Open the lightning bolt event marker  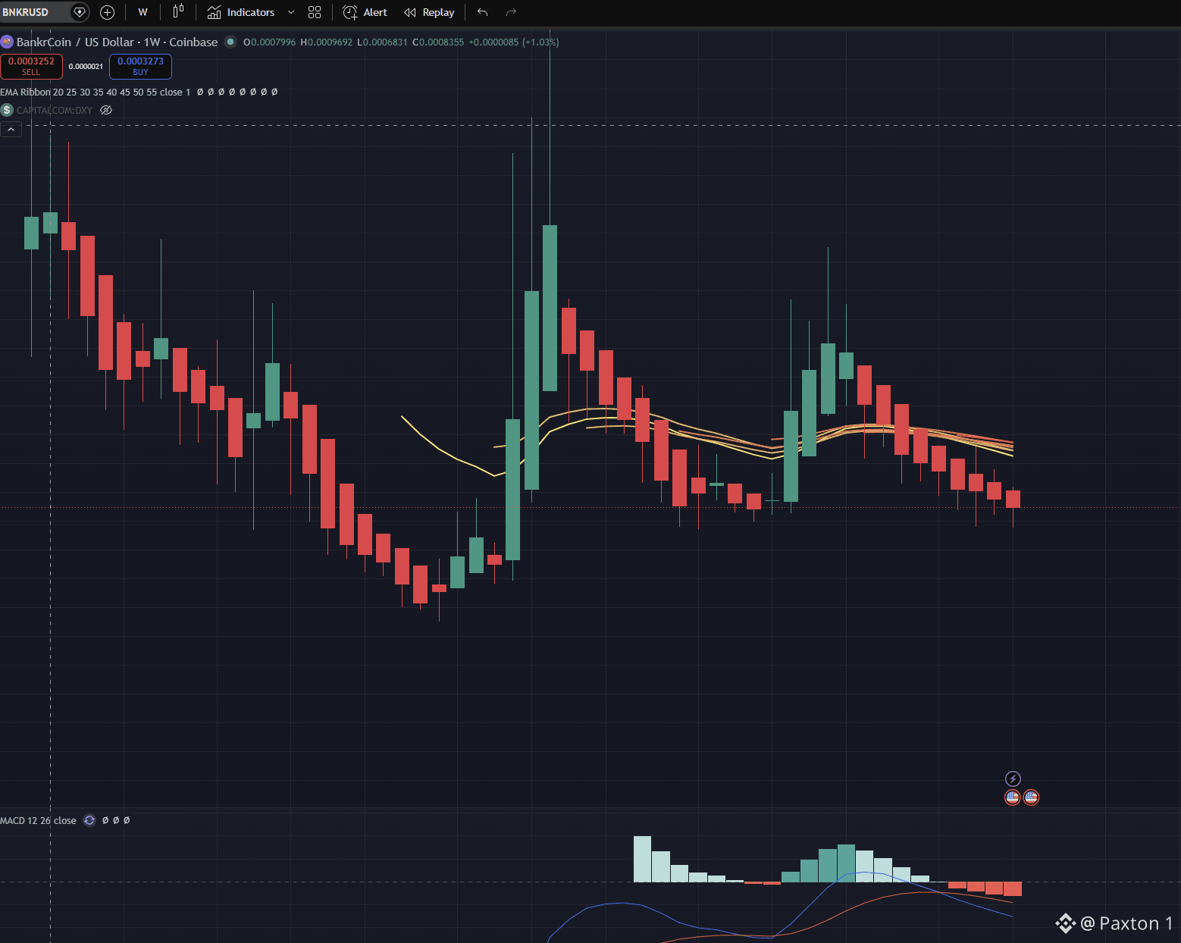(1013, 779)
